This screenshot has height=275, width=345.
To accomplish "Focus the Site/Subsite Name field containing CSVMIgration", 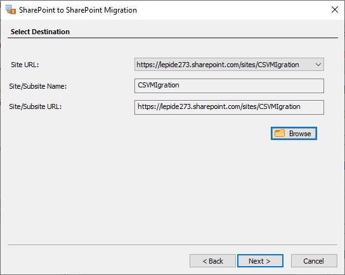I will [x=229, y=86].
